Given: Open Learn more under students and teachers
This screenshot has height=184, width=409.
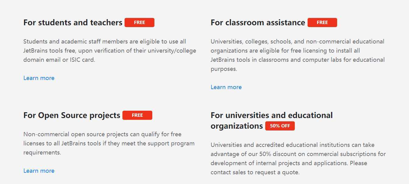Looking at the screenshot, I should point(39,78).
